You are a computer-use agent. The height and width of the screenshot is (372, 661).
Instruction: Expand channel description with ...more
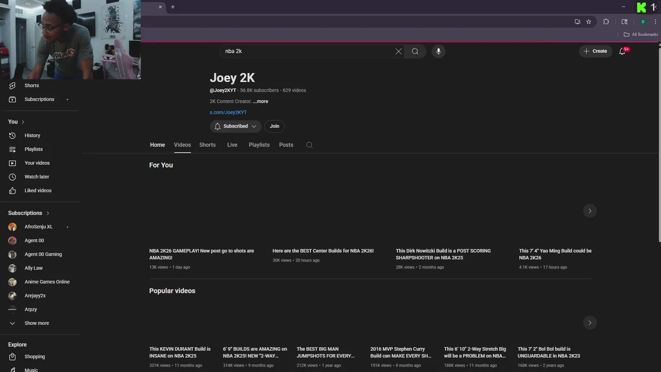point(260,101)
